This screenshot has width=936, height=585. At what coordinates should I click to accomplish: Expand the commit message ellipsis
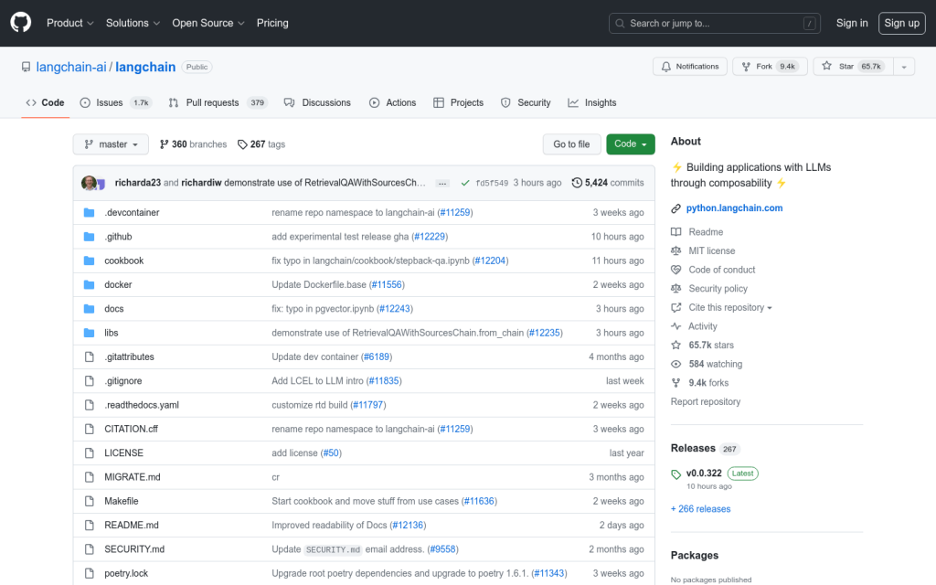point(442,183)
